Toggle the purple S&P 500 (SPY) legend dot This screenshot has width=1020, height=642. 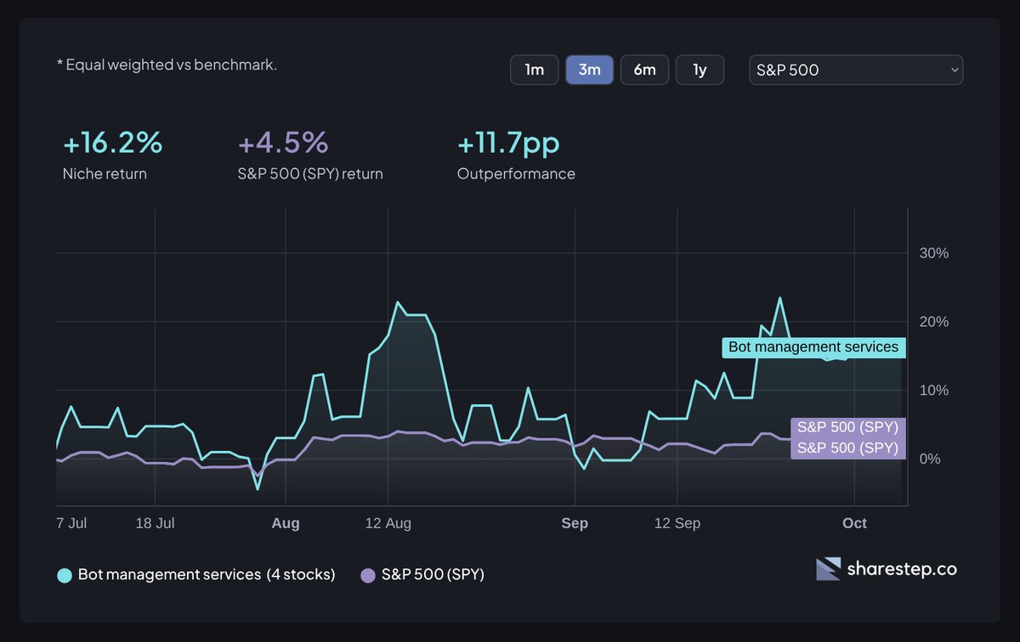(x=368, y=575)
